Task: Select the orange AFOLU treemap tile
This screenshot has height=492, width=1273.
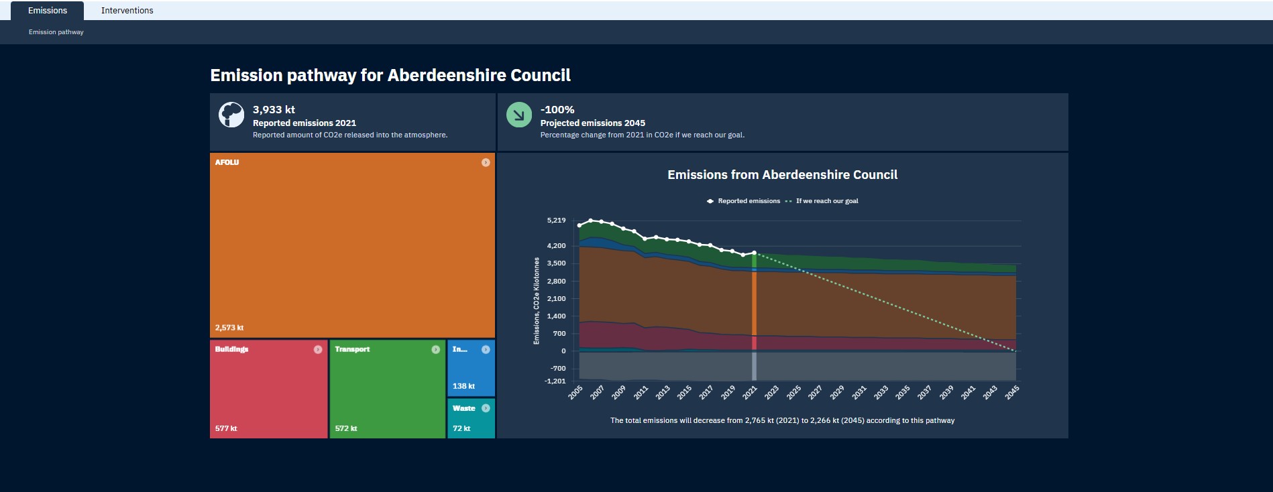Action: pos(352,245)
